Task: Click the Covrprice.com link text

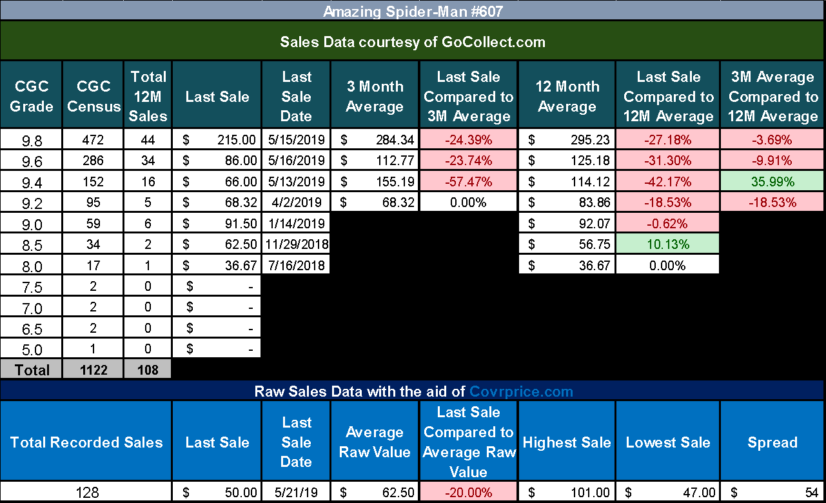Action: (521, 391)
